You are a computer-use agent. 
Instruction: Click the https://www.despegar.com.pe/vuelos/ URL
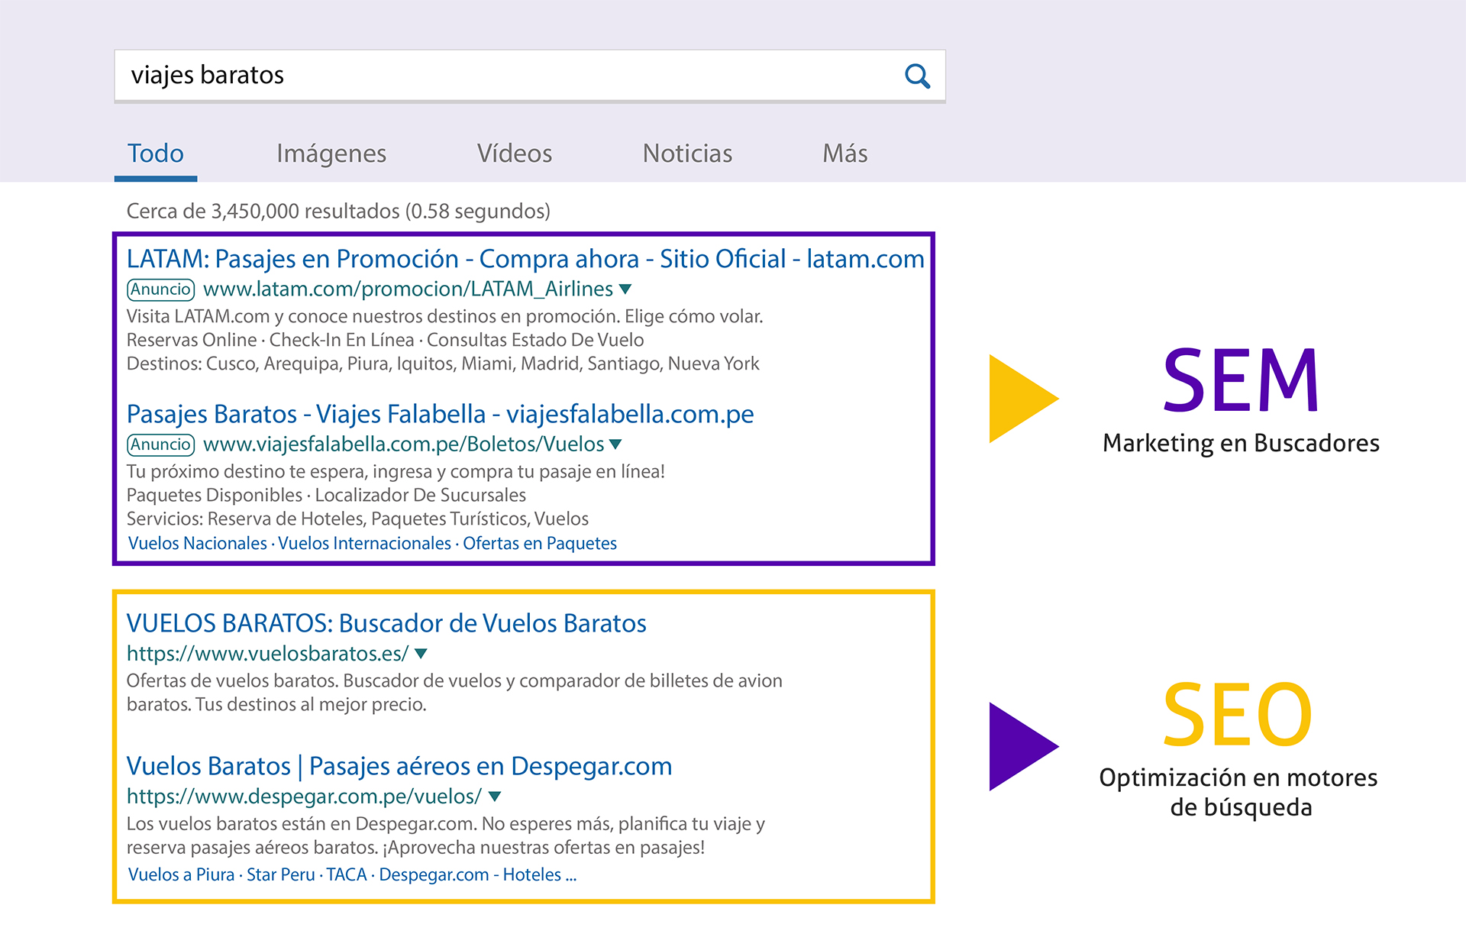tap(304, 797)
